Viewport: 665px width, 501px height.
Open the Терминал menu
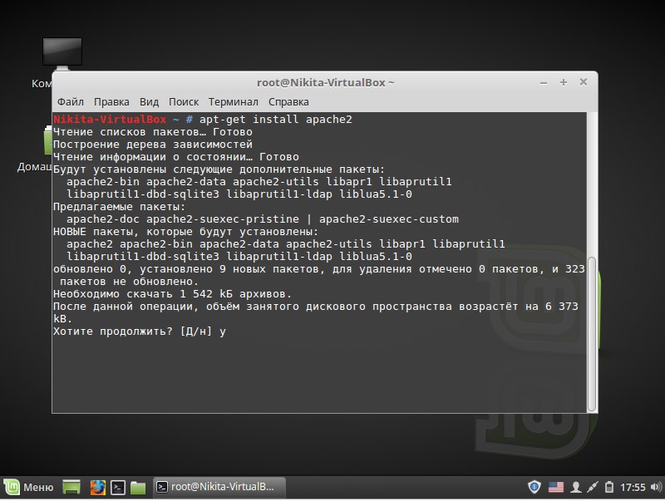tap(234, 101)
